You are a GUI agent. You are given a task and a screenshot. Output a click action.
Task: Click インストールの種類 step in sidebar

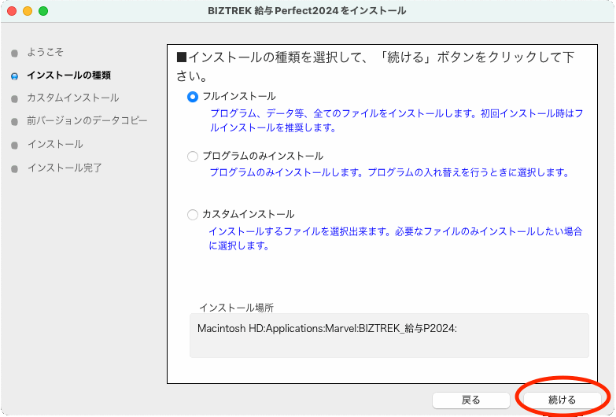click(68, 75)
